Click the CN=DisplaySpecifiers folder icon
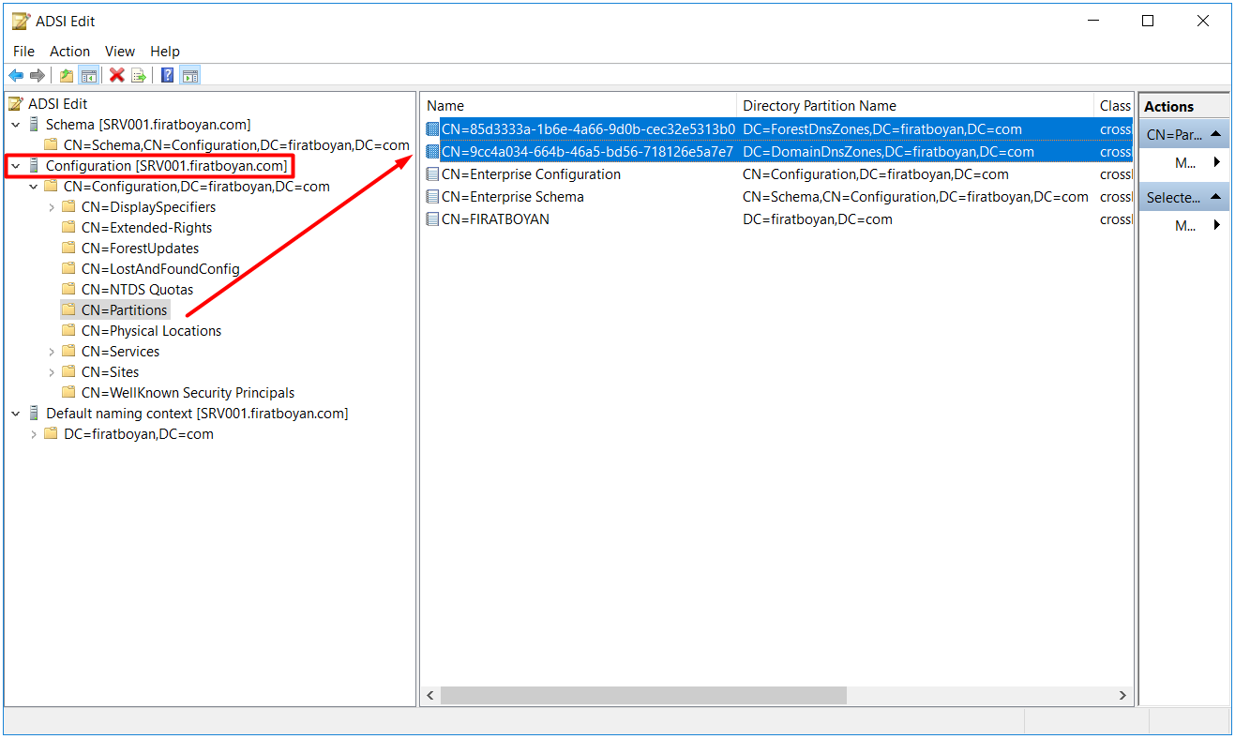The width and height of the screenshot is (1235, 739). point(68,207)
